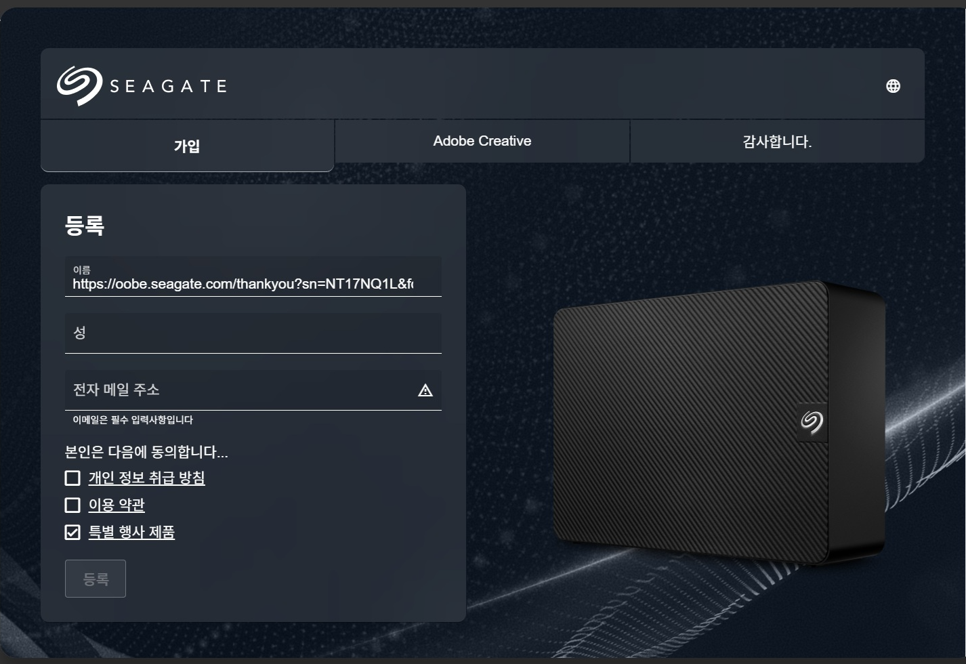This screenshot has height=664, width=966.
Task: Click the 등록 submit button
Action: click(96, 579)
